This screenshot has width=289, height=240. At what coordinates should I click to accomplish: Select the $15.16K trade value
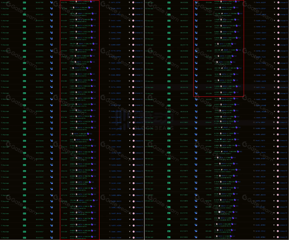click(x=64, y=39)
